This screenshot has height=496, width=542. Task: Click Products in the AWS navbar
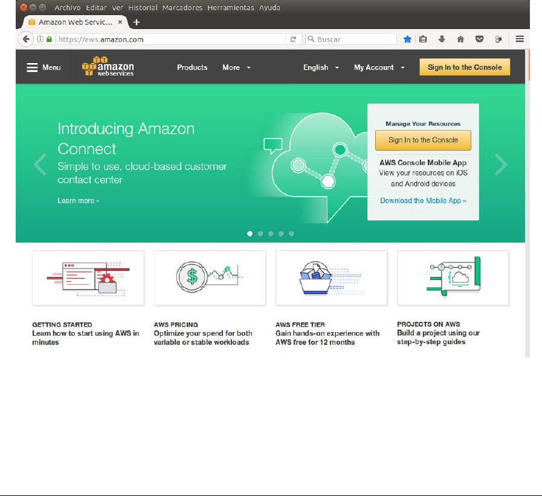(192, 68)
